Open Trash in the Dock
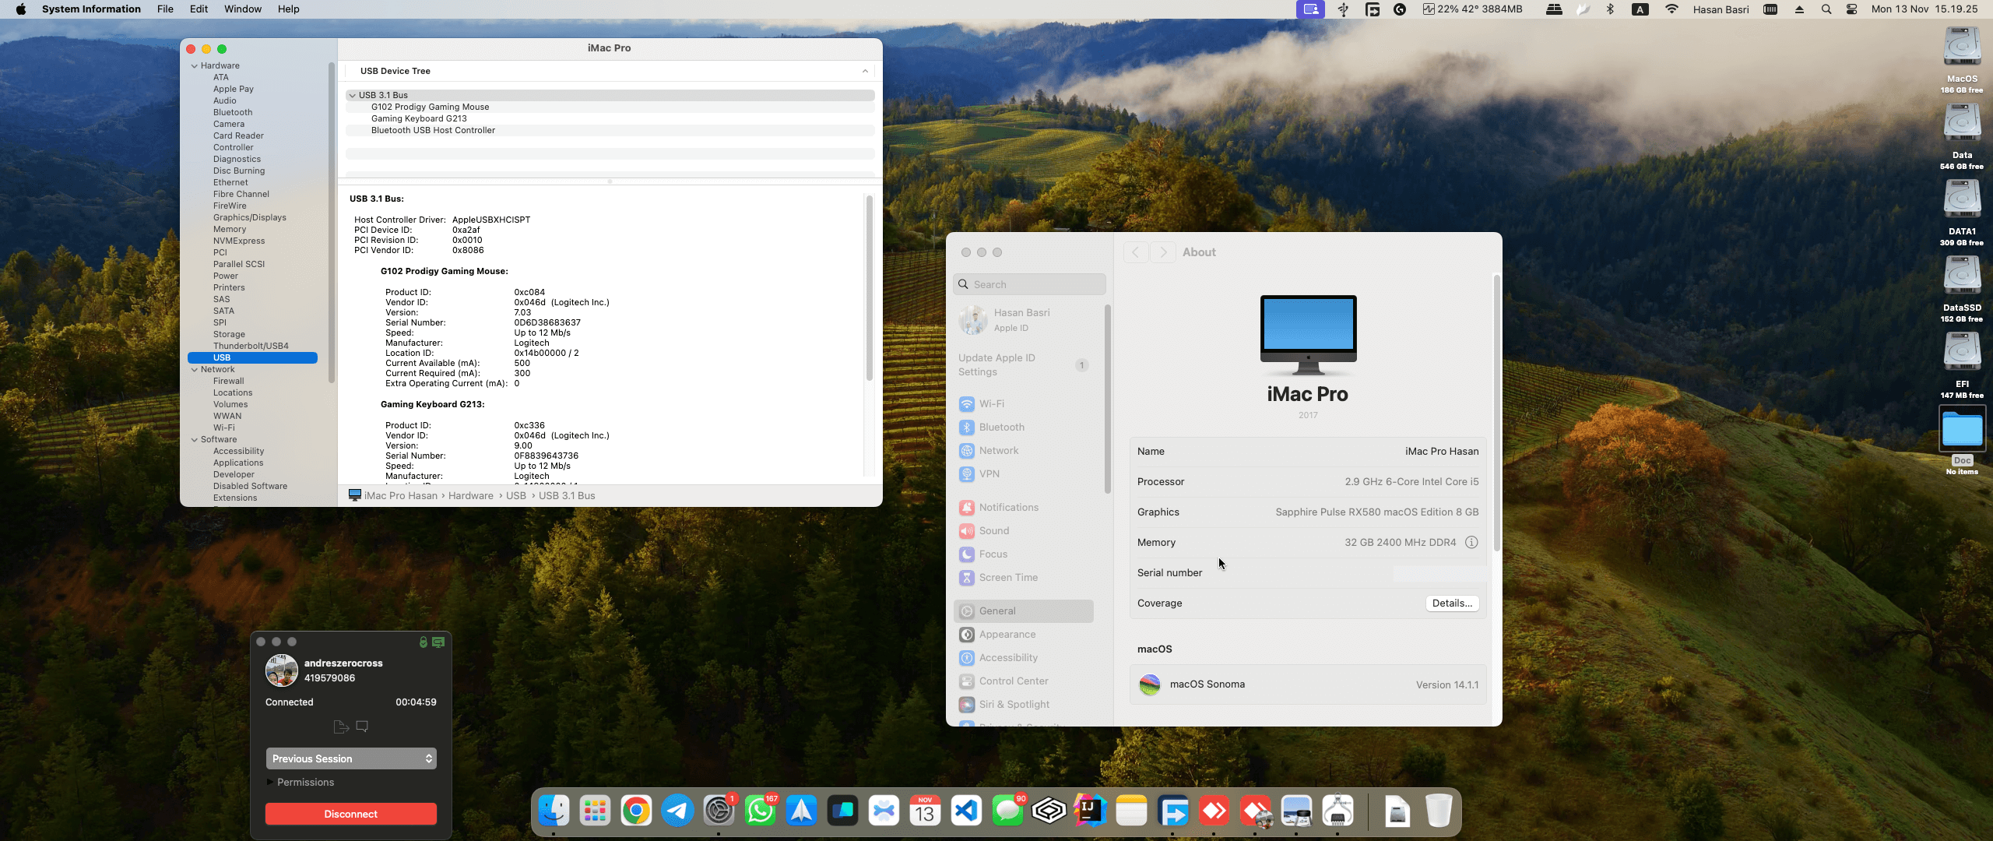The image size is (1993, 841). click(x=1439, y=811)
